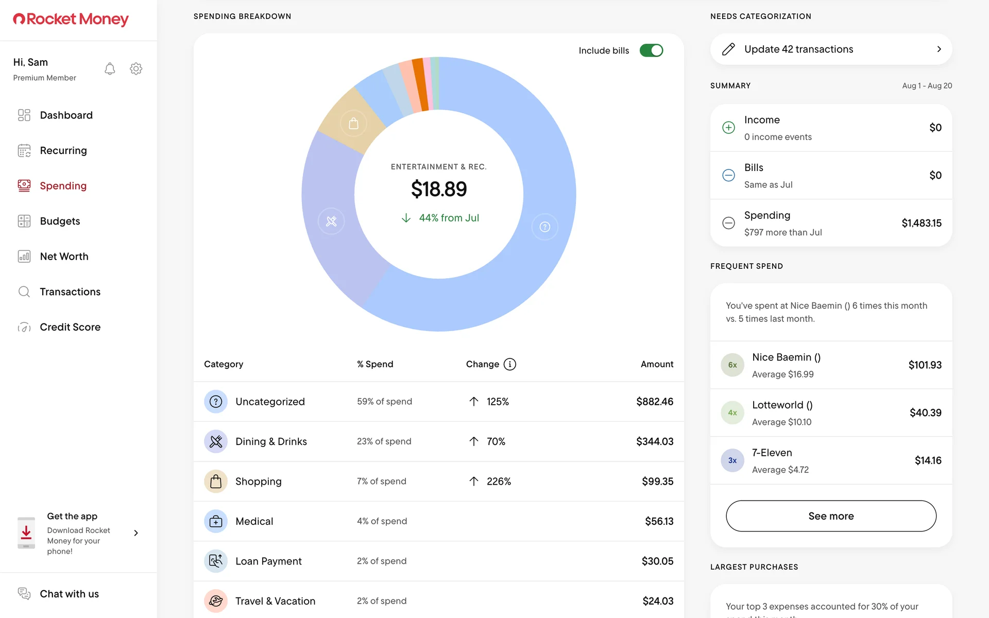This screenshot has width=989, height=618.
Task: Expand the Update 42 transactions chevron
Action: point(939,49)
